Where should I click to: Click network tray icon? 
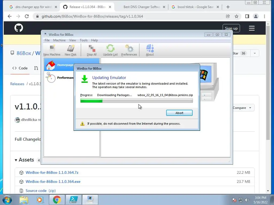pos(241,200)
